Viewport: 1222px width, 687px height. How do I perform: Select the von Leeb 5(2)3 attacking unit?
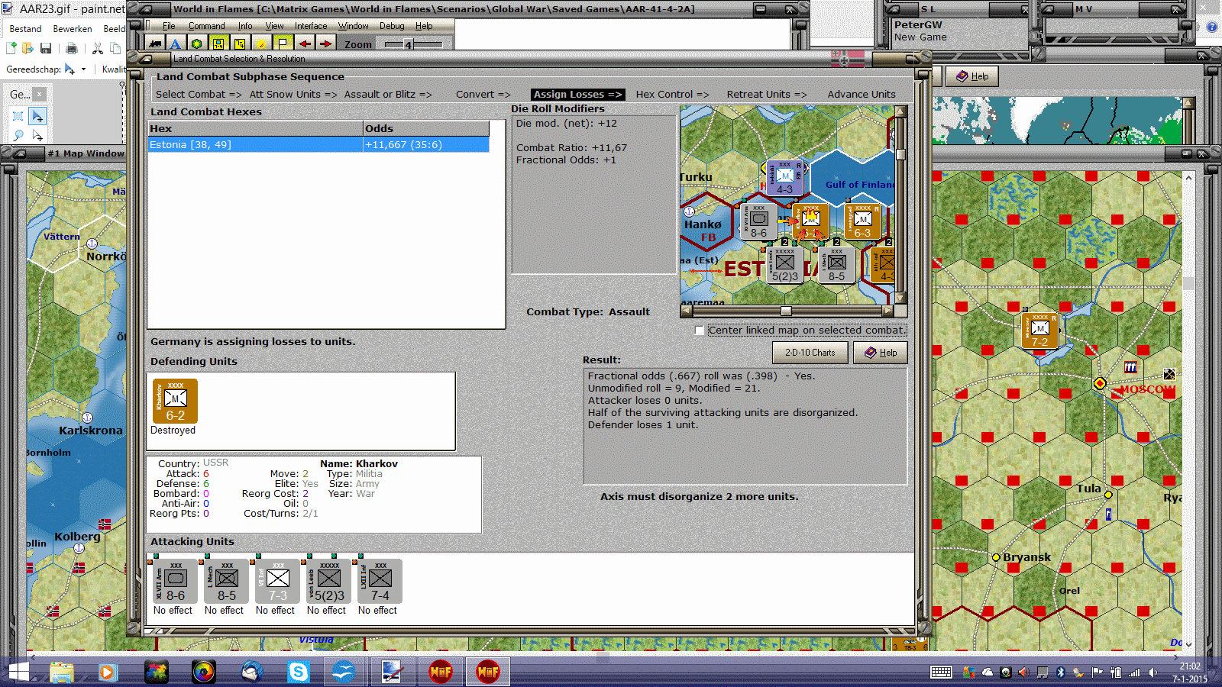click(x=329, y=582)
